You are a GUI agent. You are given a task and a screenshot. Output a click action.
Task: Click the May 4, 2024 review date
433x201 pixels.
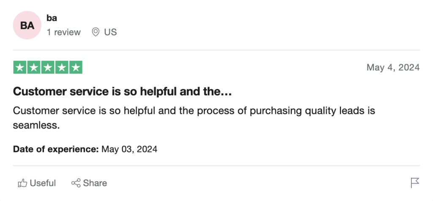(x=393, y=67)
